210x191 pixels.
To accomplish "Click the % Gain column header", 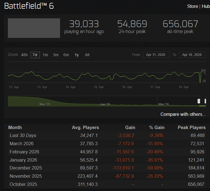I will tap(157, 127).
